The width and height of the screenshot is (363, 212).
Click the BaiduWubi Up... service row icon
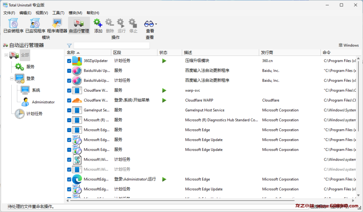(x=77, y=71)
